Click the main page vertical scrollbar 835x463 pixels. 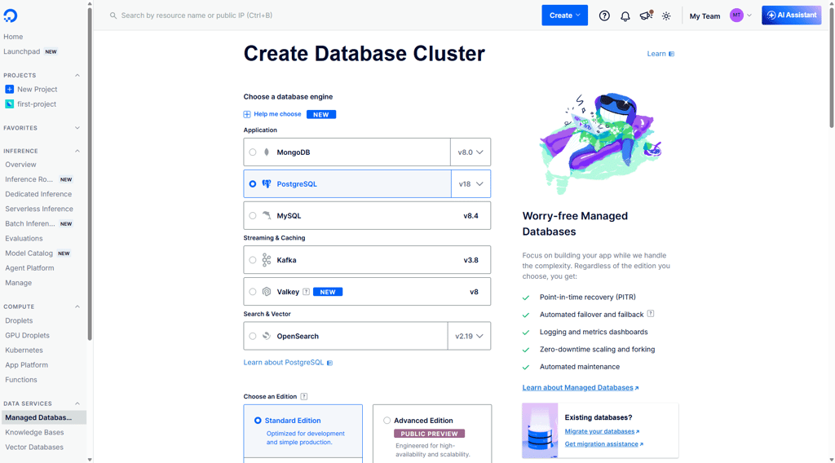(831, 67)
